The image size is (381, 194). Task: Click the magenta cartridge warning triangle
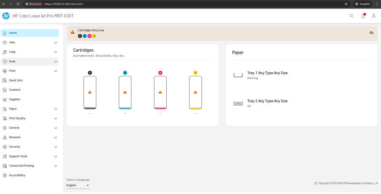click(160, 92)
